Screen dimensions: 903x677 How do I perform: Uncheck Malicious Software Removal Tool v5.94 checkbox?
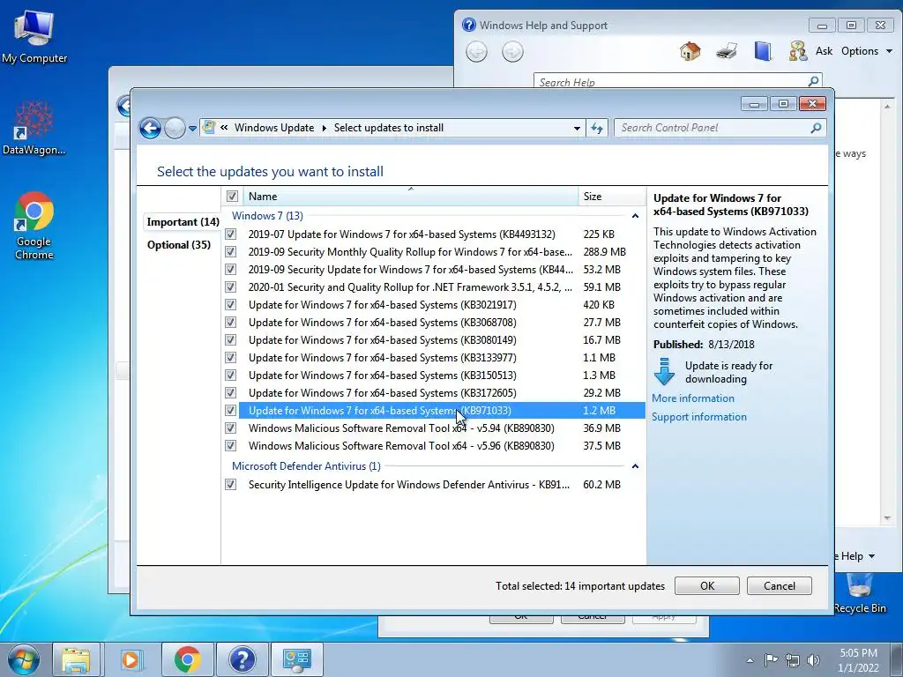[231, 428]
